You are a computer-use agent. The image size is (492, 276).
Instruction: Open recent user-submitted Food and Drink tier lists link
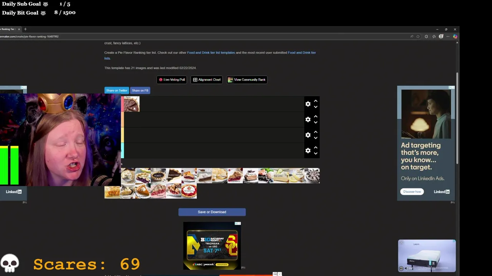pos(210,55)
